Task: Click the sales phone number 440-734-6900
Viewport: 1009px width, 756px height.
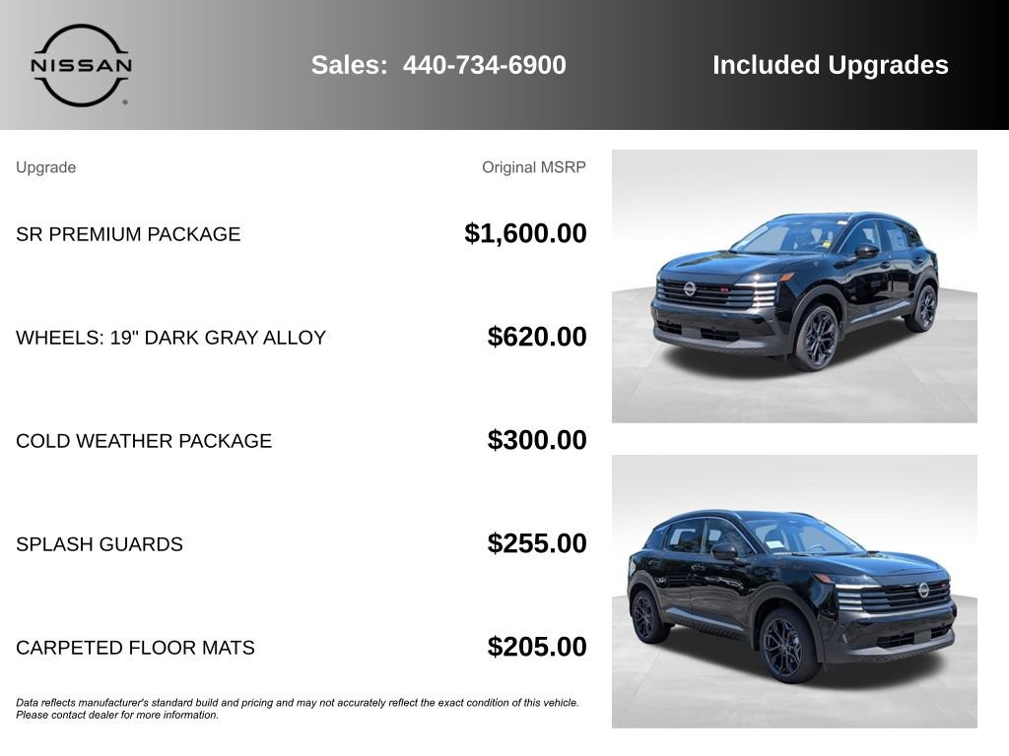Action: tap(485, 65)
